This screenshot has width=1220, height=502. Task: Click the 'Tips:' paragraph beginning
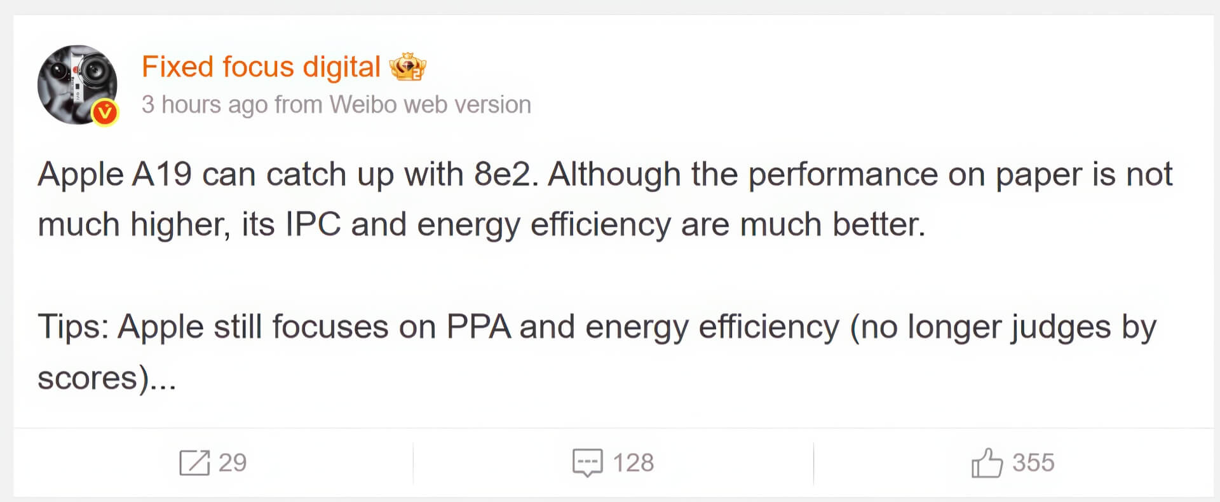point(74,328)
